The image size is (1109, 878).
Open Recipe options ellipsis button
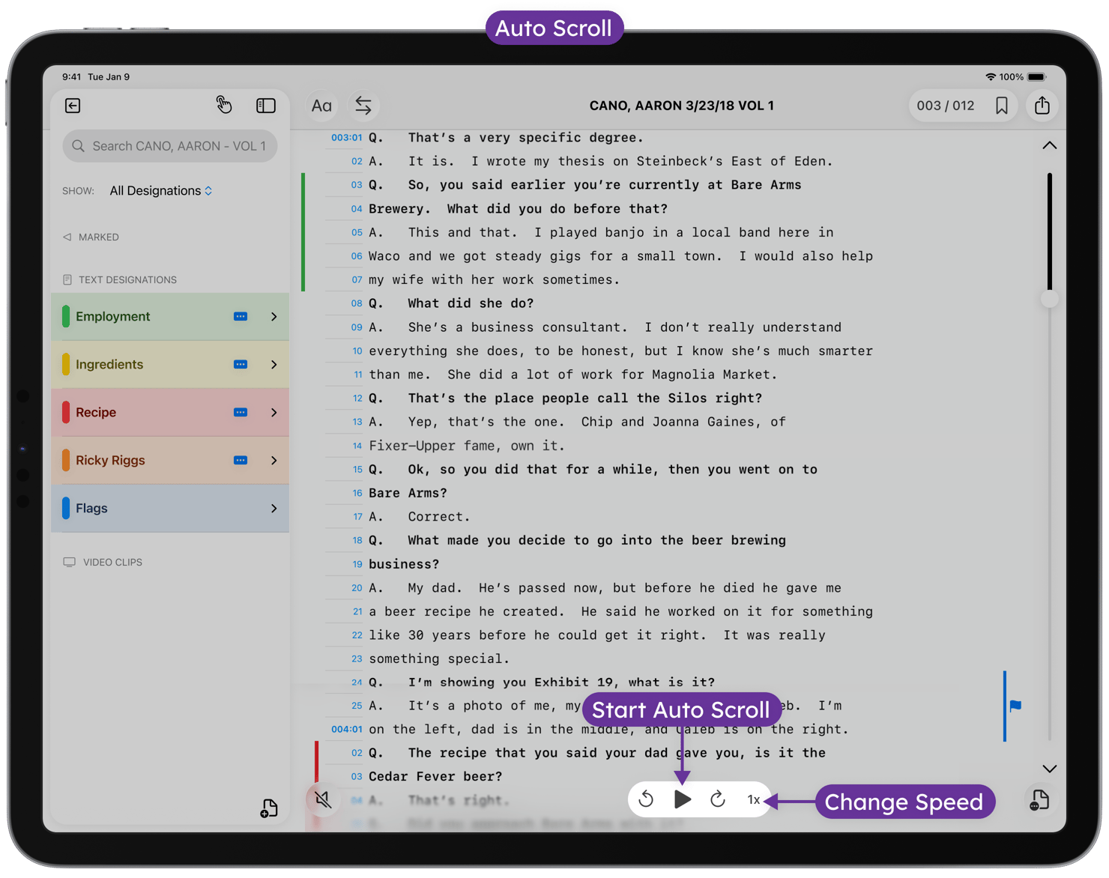click(x=241, y=413)
